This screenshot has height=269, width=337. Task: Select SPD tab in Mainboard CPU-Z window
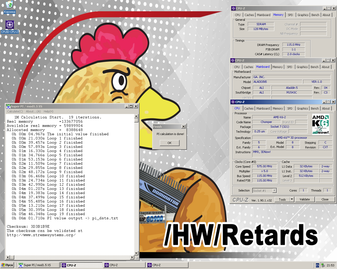[290, 67]
